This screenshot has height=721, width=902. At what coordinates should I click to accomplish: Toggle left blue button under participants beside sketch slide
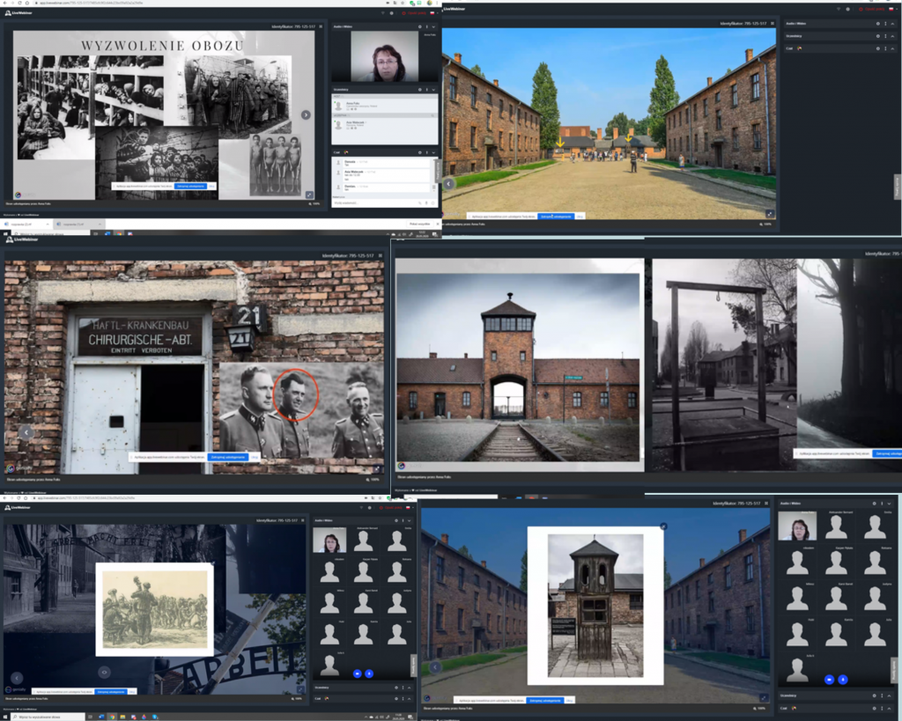(x=357, y=673)
